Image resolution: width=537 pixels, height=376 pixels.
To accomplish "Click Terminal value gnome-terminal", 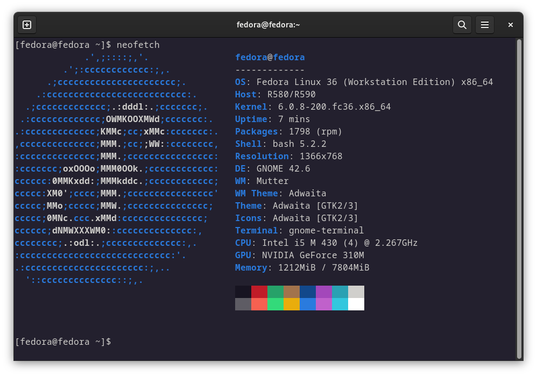I will tap(326, 230).
